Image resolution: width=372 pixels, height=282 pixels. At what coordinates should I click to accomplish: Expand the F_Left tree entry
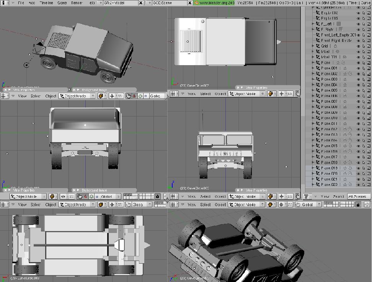pos(313,24)
